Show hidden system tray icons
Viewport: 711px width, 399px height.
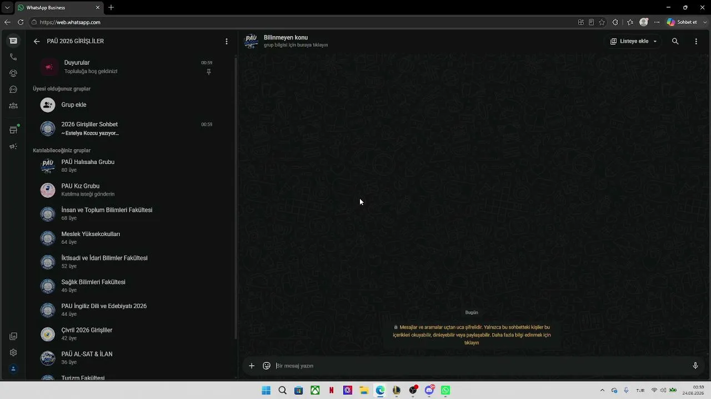[x=602, y=390]
